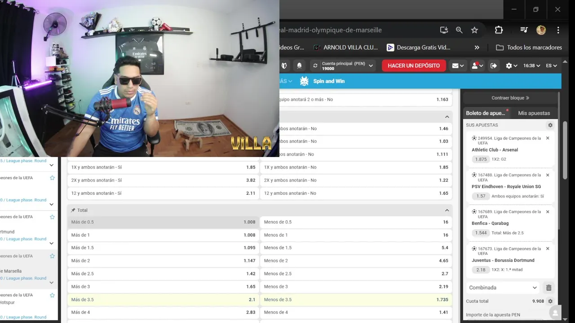Click the browser address bar URL

point(330,30)
